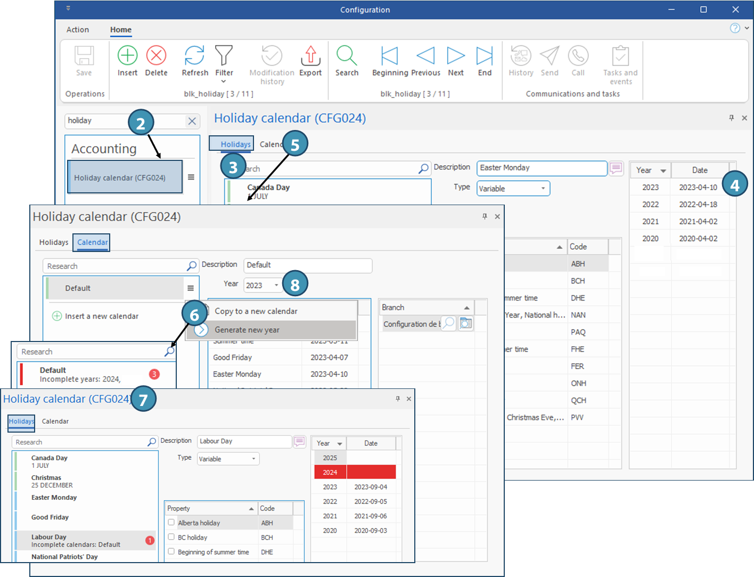
Task: Click Insert a new calendar link
Action: tap(101, 316)
